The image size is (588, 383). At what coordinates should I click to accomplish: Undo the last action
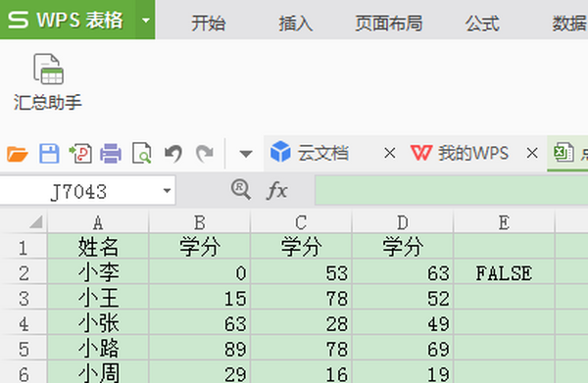coord(173,153)
